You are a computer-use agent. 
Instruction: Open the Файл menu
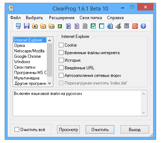point(15,18)
